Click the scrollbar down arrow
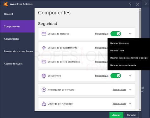The height and width of the screenshot is (118, 150). 140,110
